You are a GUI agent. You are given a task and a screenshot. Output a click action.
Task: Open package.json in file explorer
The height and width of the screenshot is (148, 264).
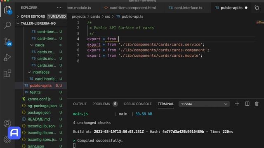point(39,112)
